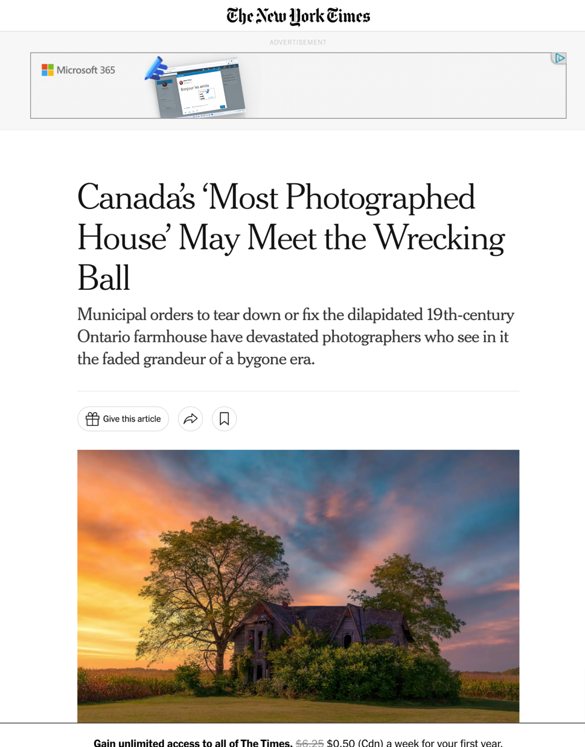Select the share arrow icon

coord(190,419)
